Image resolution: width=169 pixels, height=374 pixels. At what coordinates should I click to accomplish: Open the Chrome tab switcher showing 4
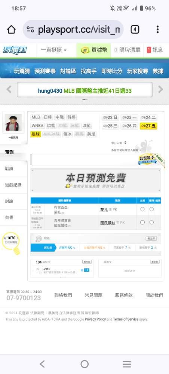(x=135, y=30)
